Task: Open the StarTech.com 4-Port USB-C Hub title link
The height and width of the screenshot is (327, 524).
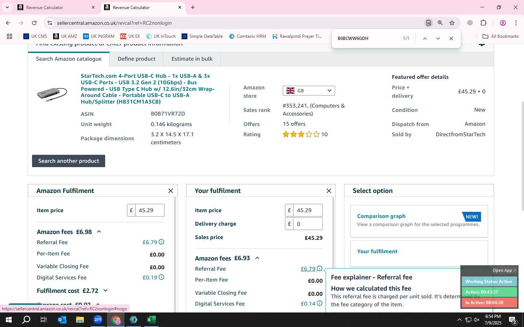Action: click(148, 89)
